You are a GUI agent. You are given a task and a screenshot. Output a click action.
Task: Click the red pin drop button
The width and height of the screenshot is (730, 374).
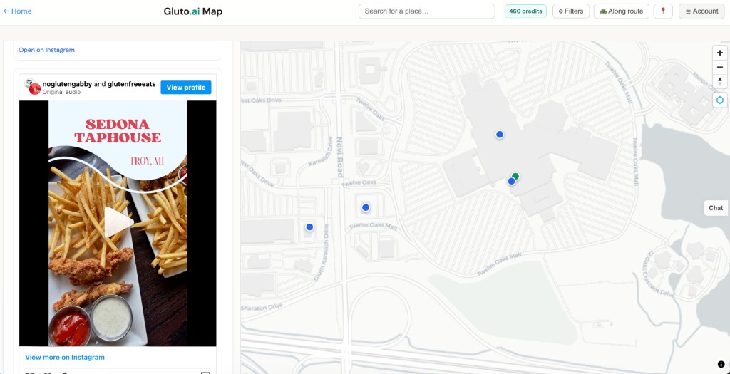click(x=663, y=11)
